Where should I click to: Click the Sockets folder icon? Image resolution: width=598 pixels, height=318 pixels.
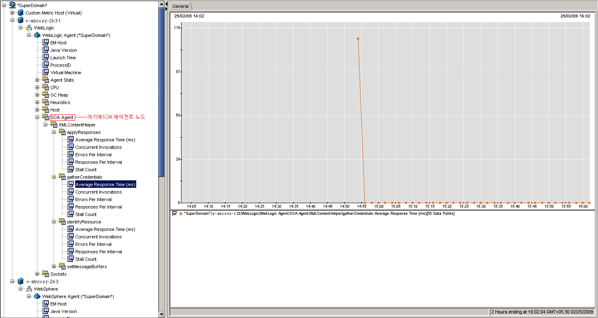(x=46, y=274)
